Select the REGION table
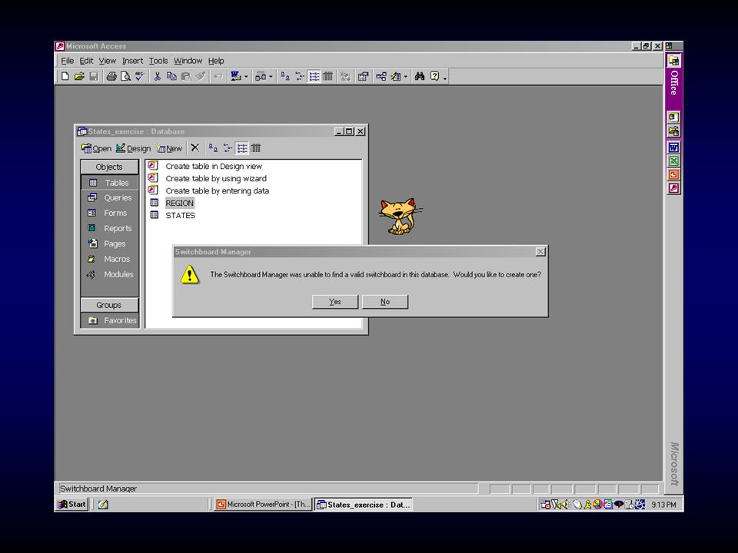738x553 pixels. point(179,203)
